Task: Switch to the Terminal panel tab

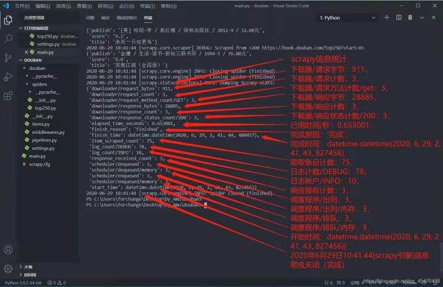Action: [x=148, y=18]
